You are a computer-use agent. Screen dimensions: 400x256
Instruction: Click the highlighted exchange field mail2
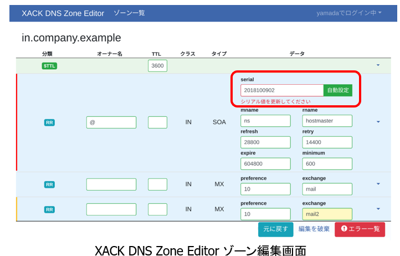point(327,214)
